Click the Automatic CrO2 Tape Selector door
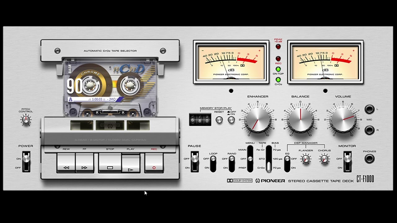 (110, 50)
